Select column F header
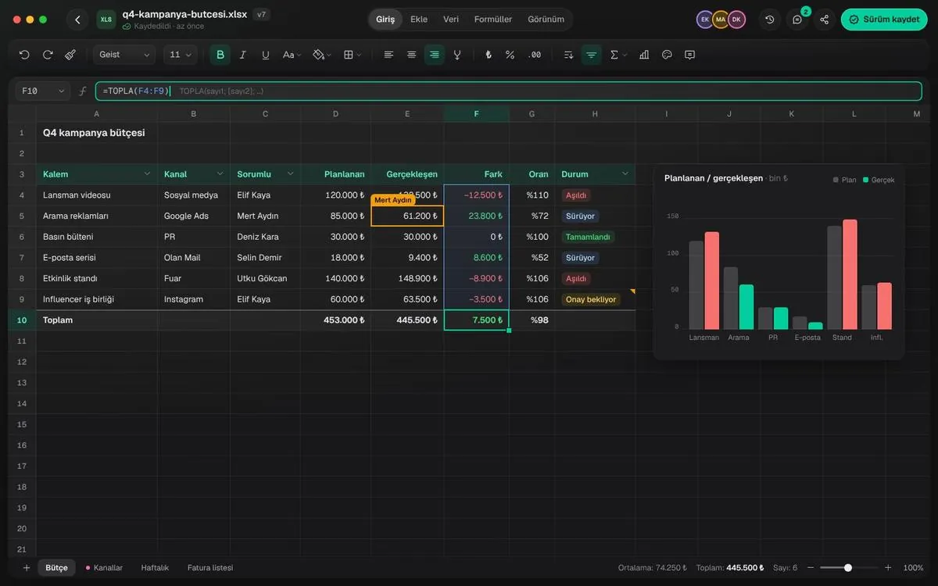The width and height of the screenshot is (938, 586). (477, 113)
